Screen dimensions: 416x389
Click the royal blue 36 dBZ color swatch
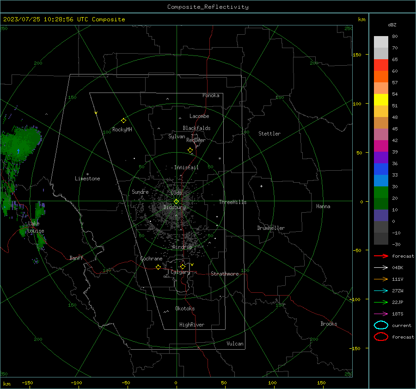click(x=381, y=169)
